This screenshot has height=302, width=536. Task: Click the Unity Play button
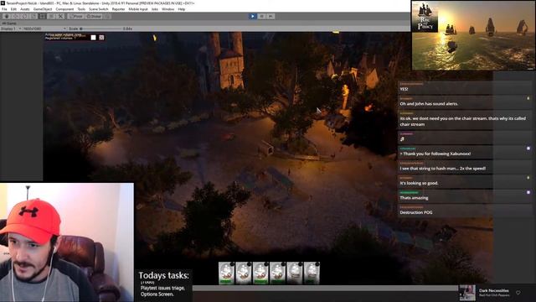253,16
